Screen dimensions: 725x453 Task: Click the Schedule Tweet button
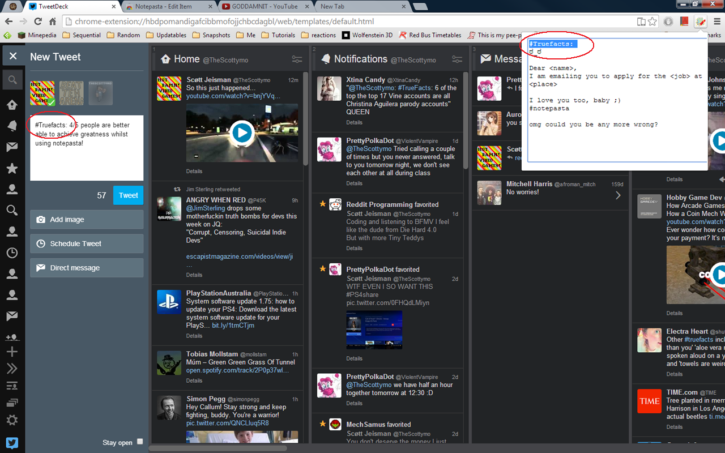point(87,244)
